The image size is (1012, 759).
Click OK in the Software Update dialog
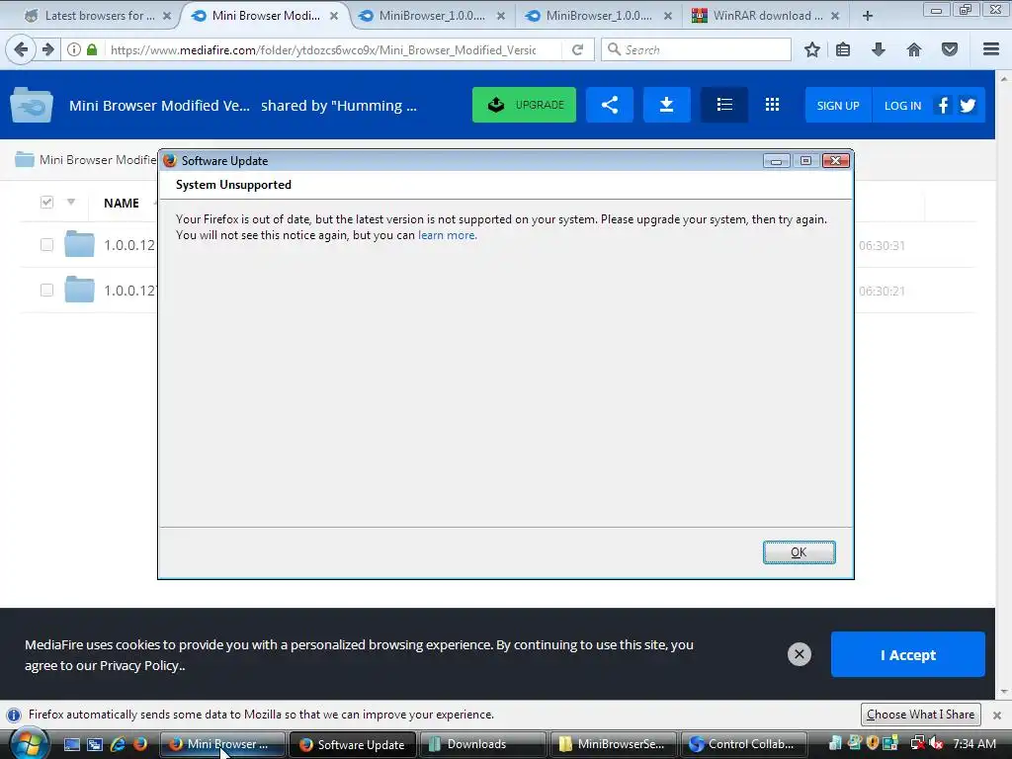(x=799, y=552)
